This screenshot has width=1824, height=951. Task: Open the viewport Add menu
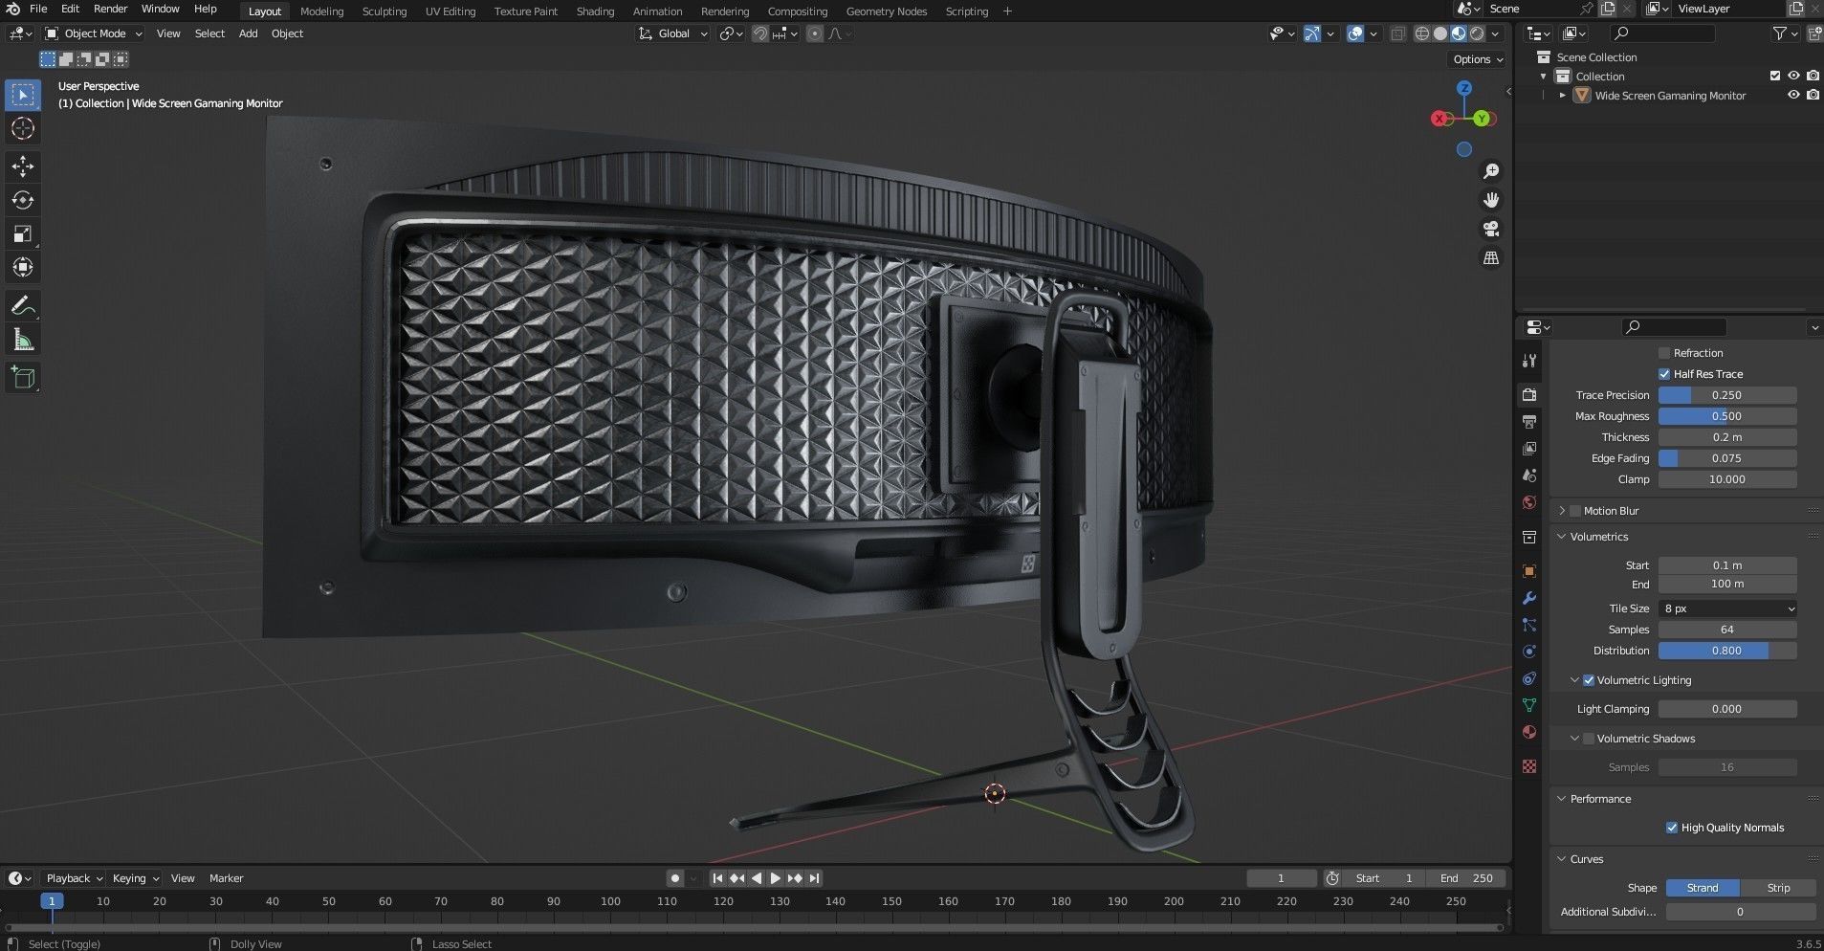tap(248, 33)
